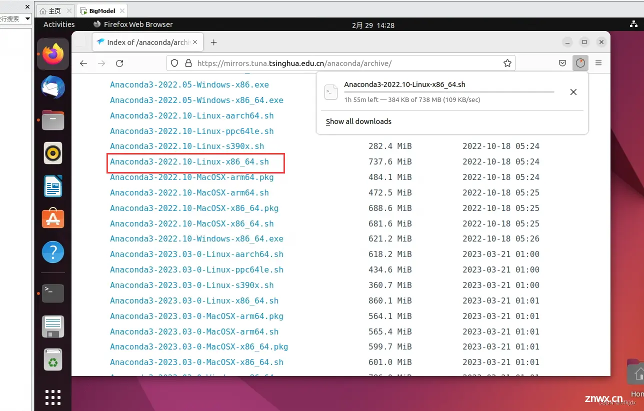Click the URL address bar
Viewport: 644px width, 411px height.
pyautogui.click(x=340, y=63)
